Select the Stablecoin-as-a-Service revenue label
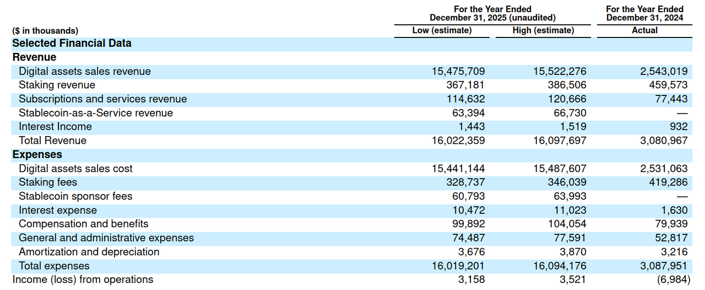Screen dimensions: 705x290 95,113
